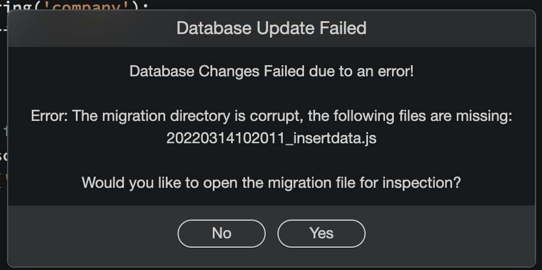The image size is (542, 270).
Task: Click the missing file name 20220314102011_insertdata.js
Action: pyautogui.click(x=271, y=139)
